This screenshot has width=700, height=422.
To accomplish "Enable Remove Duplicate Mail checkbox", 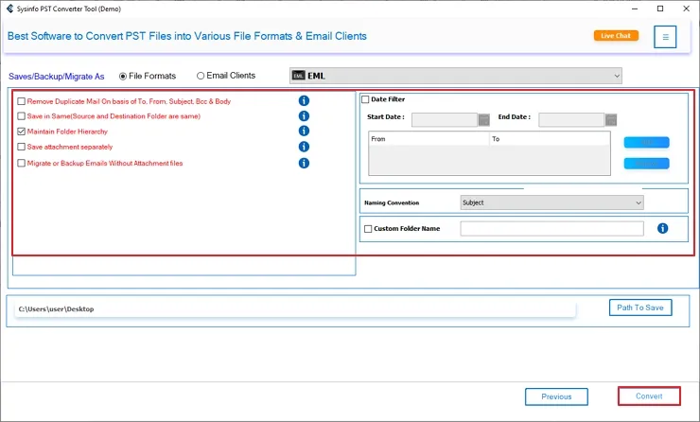I will 21,101.
